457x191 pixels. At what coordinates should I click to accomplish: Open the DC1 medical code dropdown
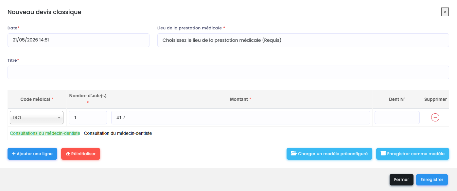coord(37,118)
